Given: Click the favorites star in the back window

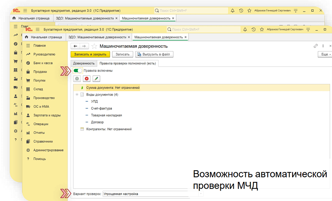Looking at the screenshot, I should 249,11.
